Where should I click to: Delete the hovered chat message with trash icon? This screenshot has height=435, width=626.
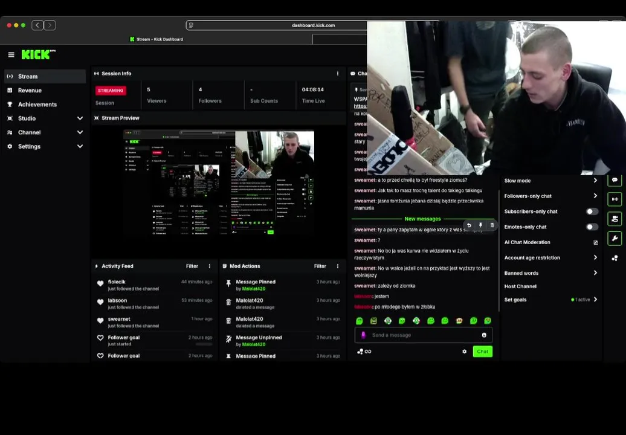click(x=492, y=225)
